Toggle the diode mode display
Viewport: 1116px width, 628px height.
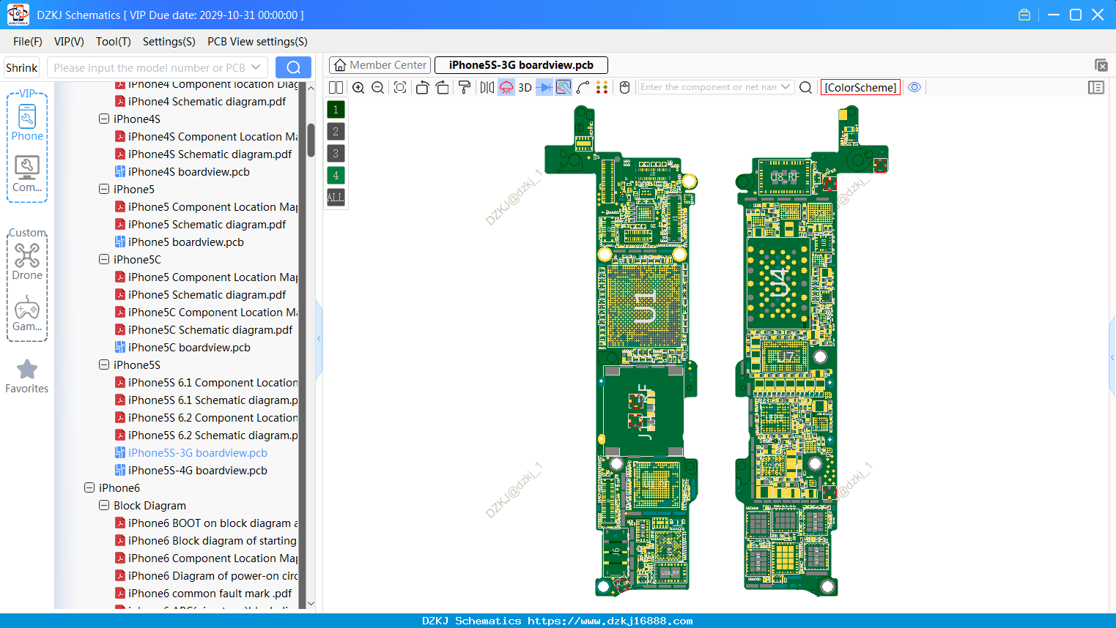544,88
